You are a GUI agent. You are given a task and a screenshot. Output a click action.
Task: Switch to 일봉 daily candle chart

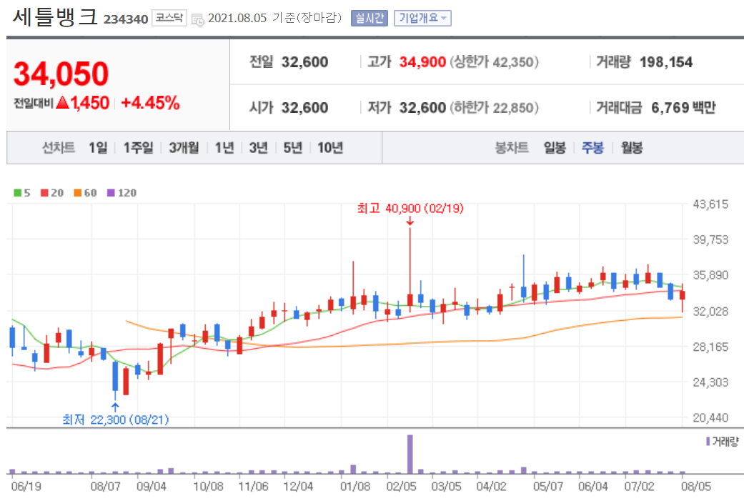tap(555, 148)
